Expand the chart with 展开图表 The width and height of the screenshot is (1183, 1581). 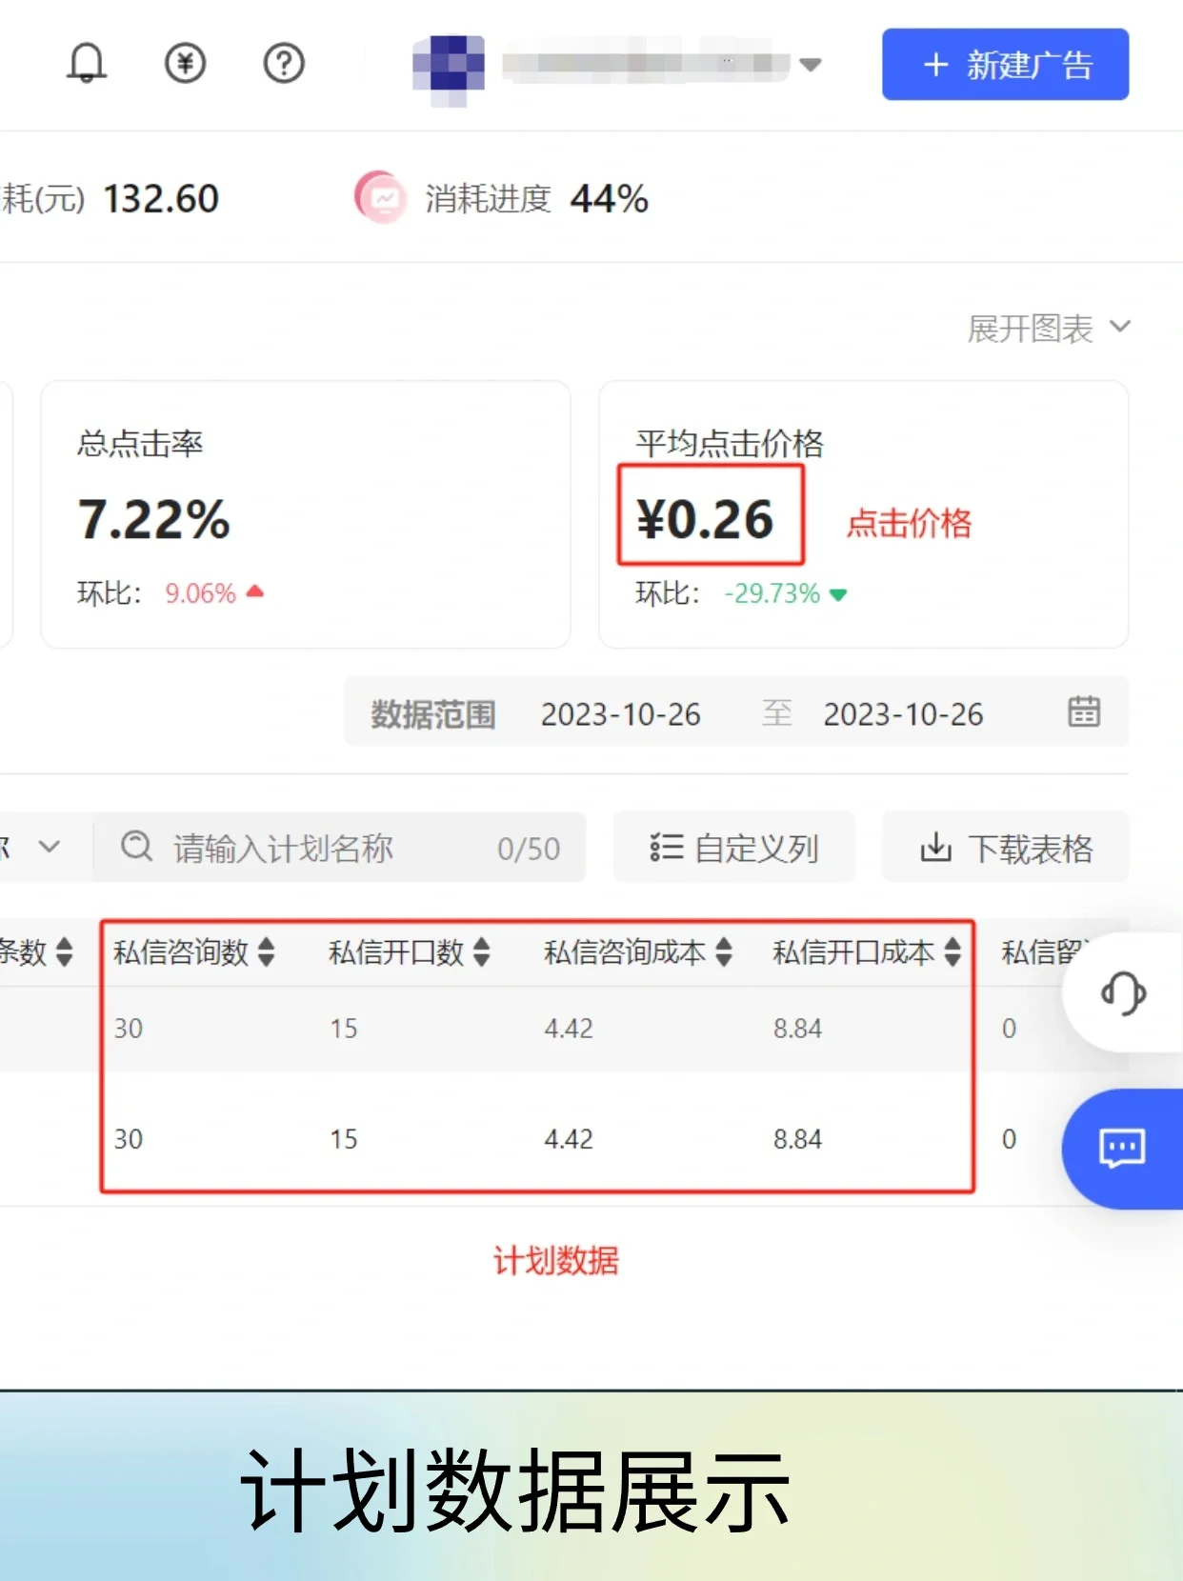(x=1048, y=329)
